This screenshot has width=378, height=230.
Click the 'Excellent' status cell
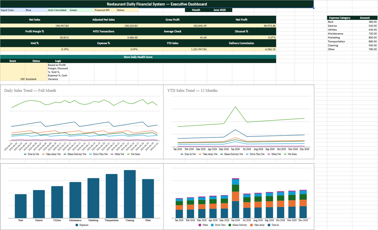click(x=36, y=72)
